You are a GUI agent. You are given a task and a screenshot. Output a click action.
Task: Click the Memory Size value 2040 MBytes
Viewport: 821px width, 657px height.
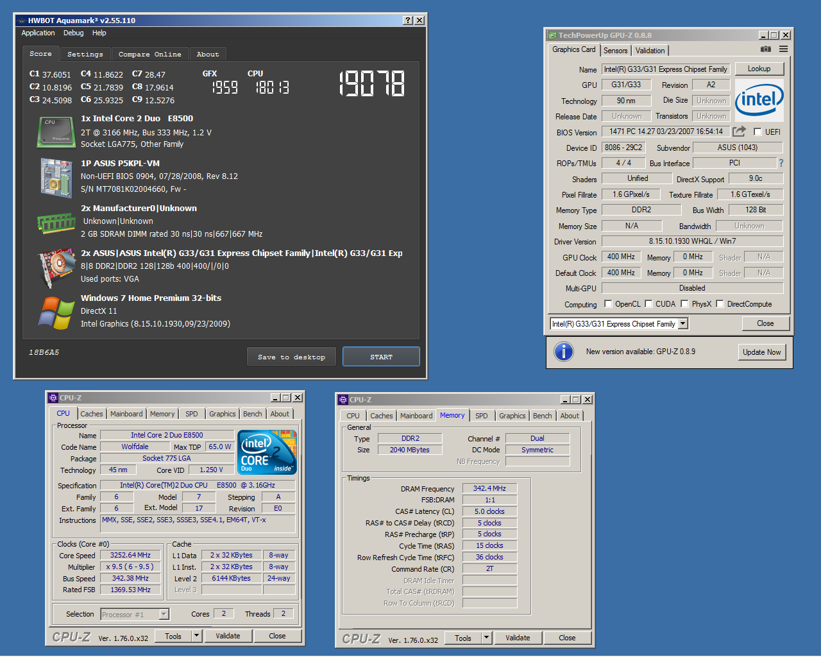tap(410, 450)
